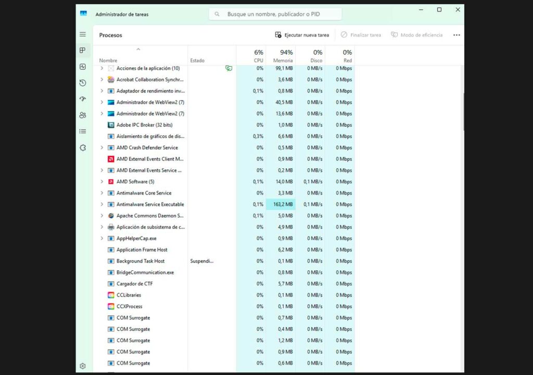The width and height of the screenshot is (533, 375).
Task: Select the Procesos sidebar icon
Action: pyautogui.click(x=82, y=51)
